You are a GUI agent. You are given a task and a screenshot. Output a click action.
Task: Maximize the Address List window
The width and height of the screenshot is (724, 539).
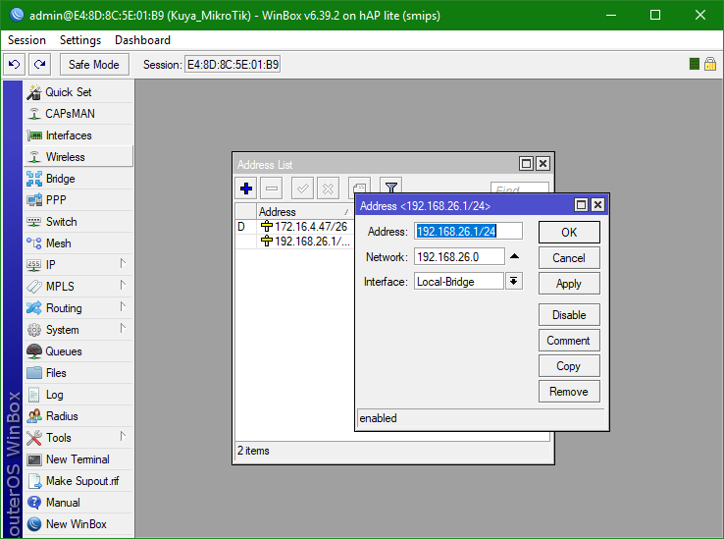[x=526, y=164]
